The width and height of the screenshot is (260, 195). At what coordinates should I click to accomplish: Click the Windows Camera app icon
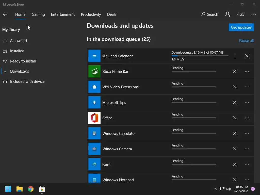click(x=94, y=149)
